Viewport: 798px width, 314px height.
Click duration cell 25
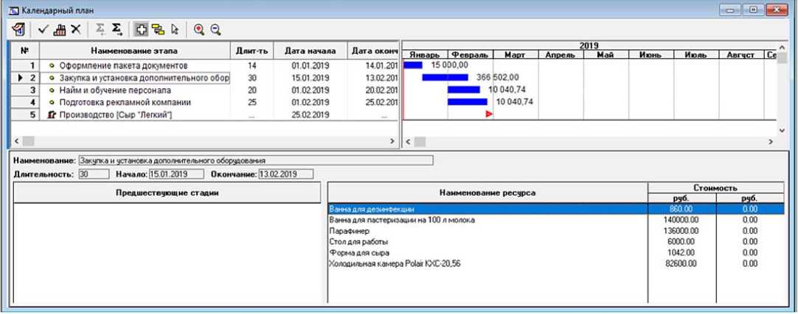[x=252, y=102]
